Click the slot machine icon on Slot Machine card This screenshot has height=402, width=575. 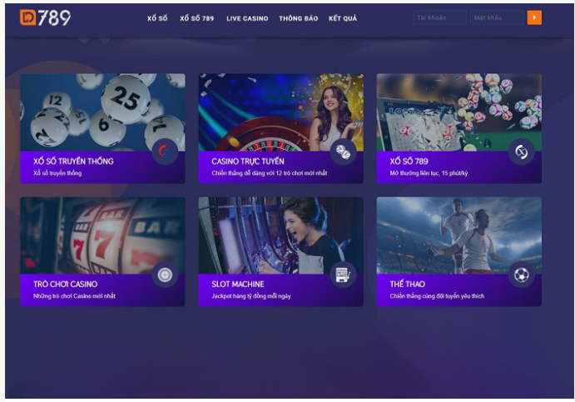point(343,275)
